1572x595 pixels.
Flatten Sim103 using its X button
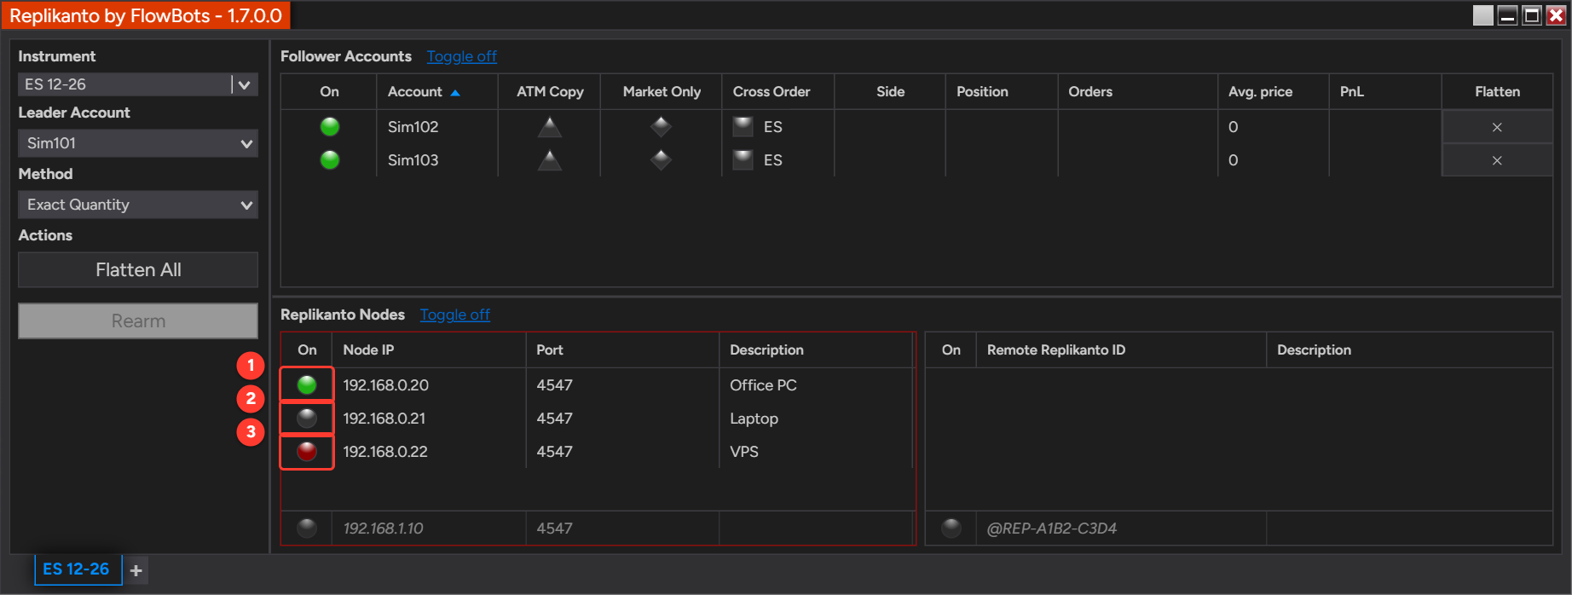pyautogui.click(x=1497, y=160)
